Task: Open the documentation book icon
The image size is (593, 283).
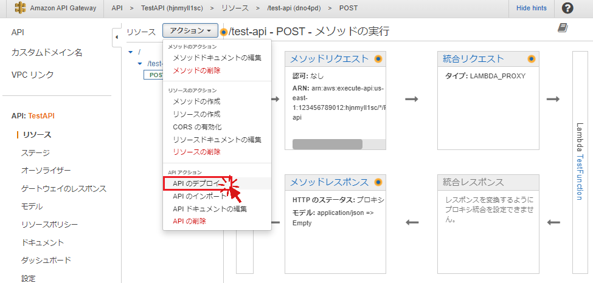Action: 563,27
